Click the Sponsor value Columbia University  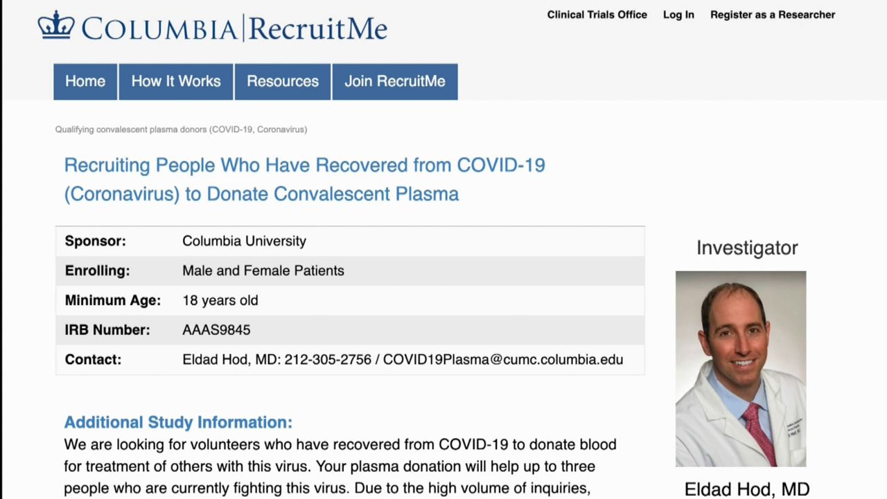[x=244, y=241]
